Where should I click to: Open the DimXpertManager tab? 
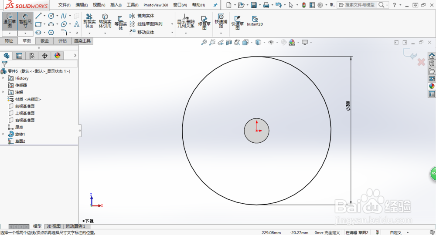44,56
